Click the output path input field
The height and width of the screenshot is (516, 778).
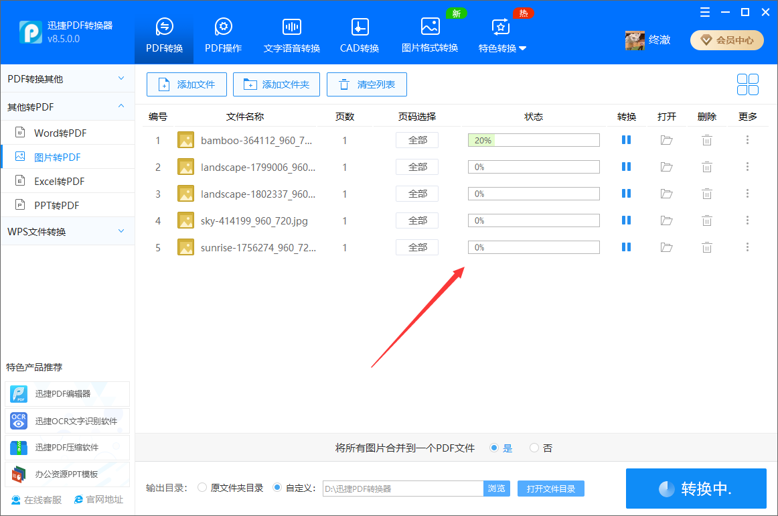(403, 489)
